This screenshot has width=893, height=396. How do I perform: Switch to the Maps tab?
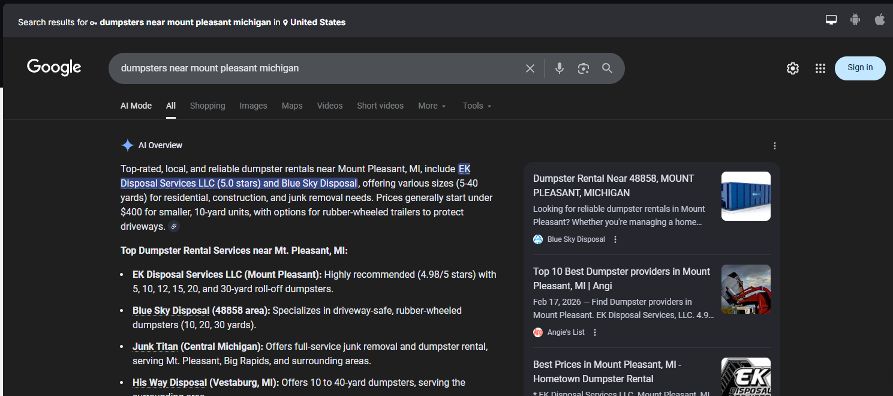[x=292, y=106]
